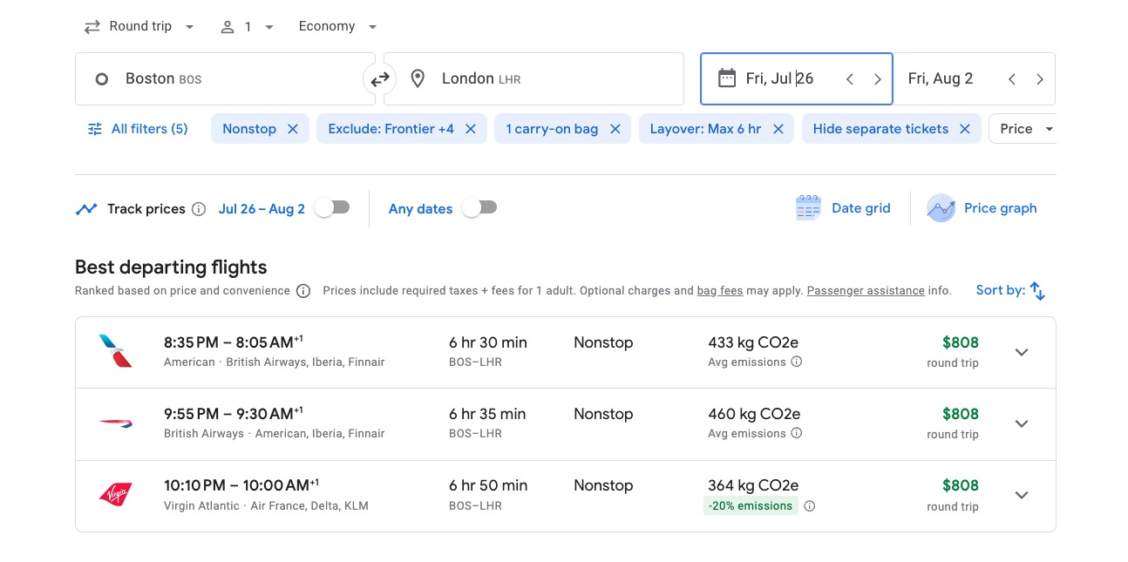Click the calendar icon in departure date field
Viewport: 1128px width, 562px height.
(x=728, y=78)
